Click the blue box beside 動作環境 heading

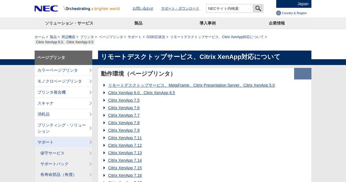(x=303, y=74)
